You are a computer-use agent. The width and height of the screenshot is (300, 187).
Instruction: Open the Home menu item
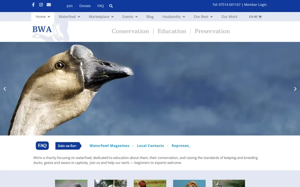40,16
